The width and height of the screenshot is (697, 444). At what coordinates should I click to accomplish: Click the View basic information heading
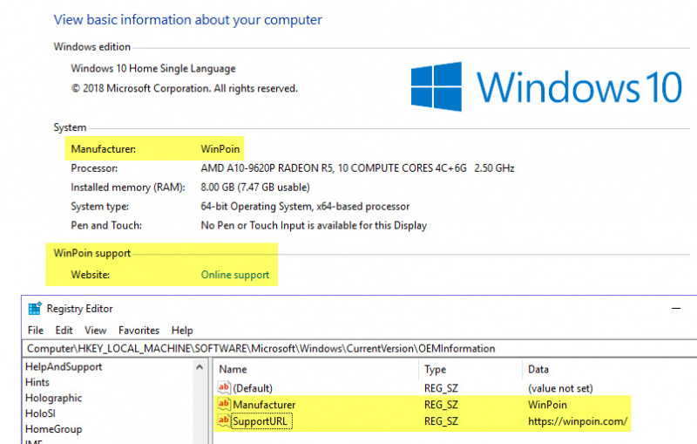tap(187, 20)
